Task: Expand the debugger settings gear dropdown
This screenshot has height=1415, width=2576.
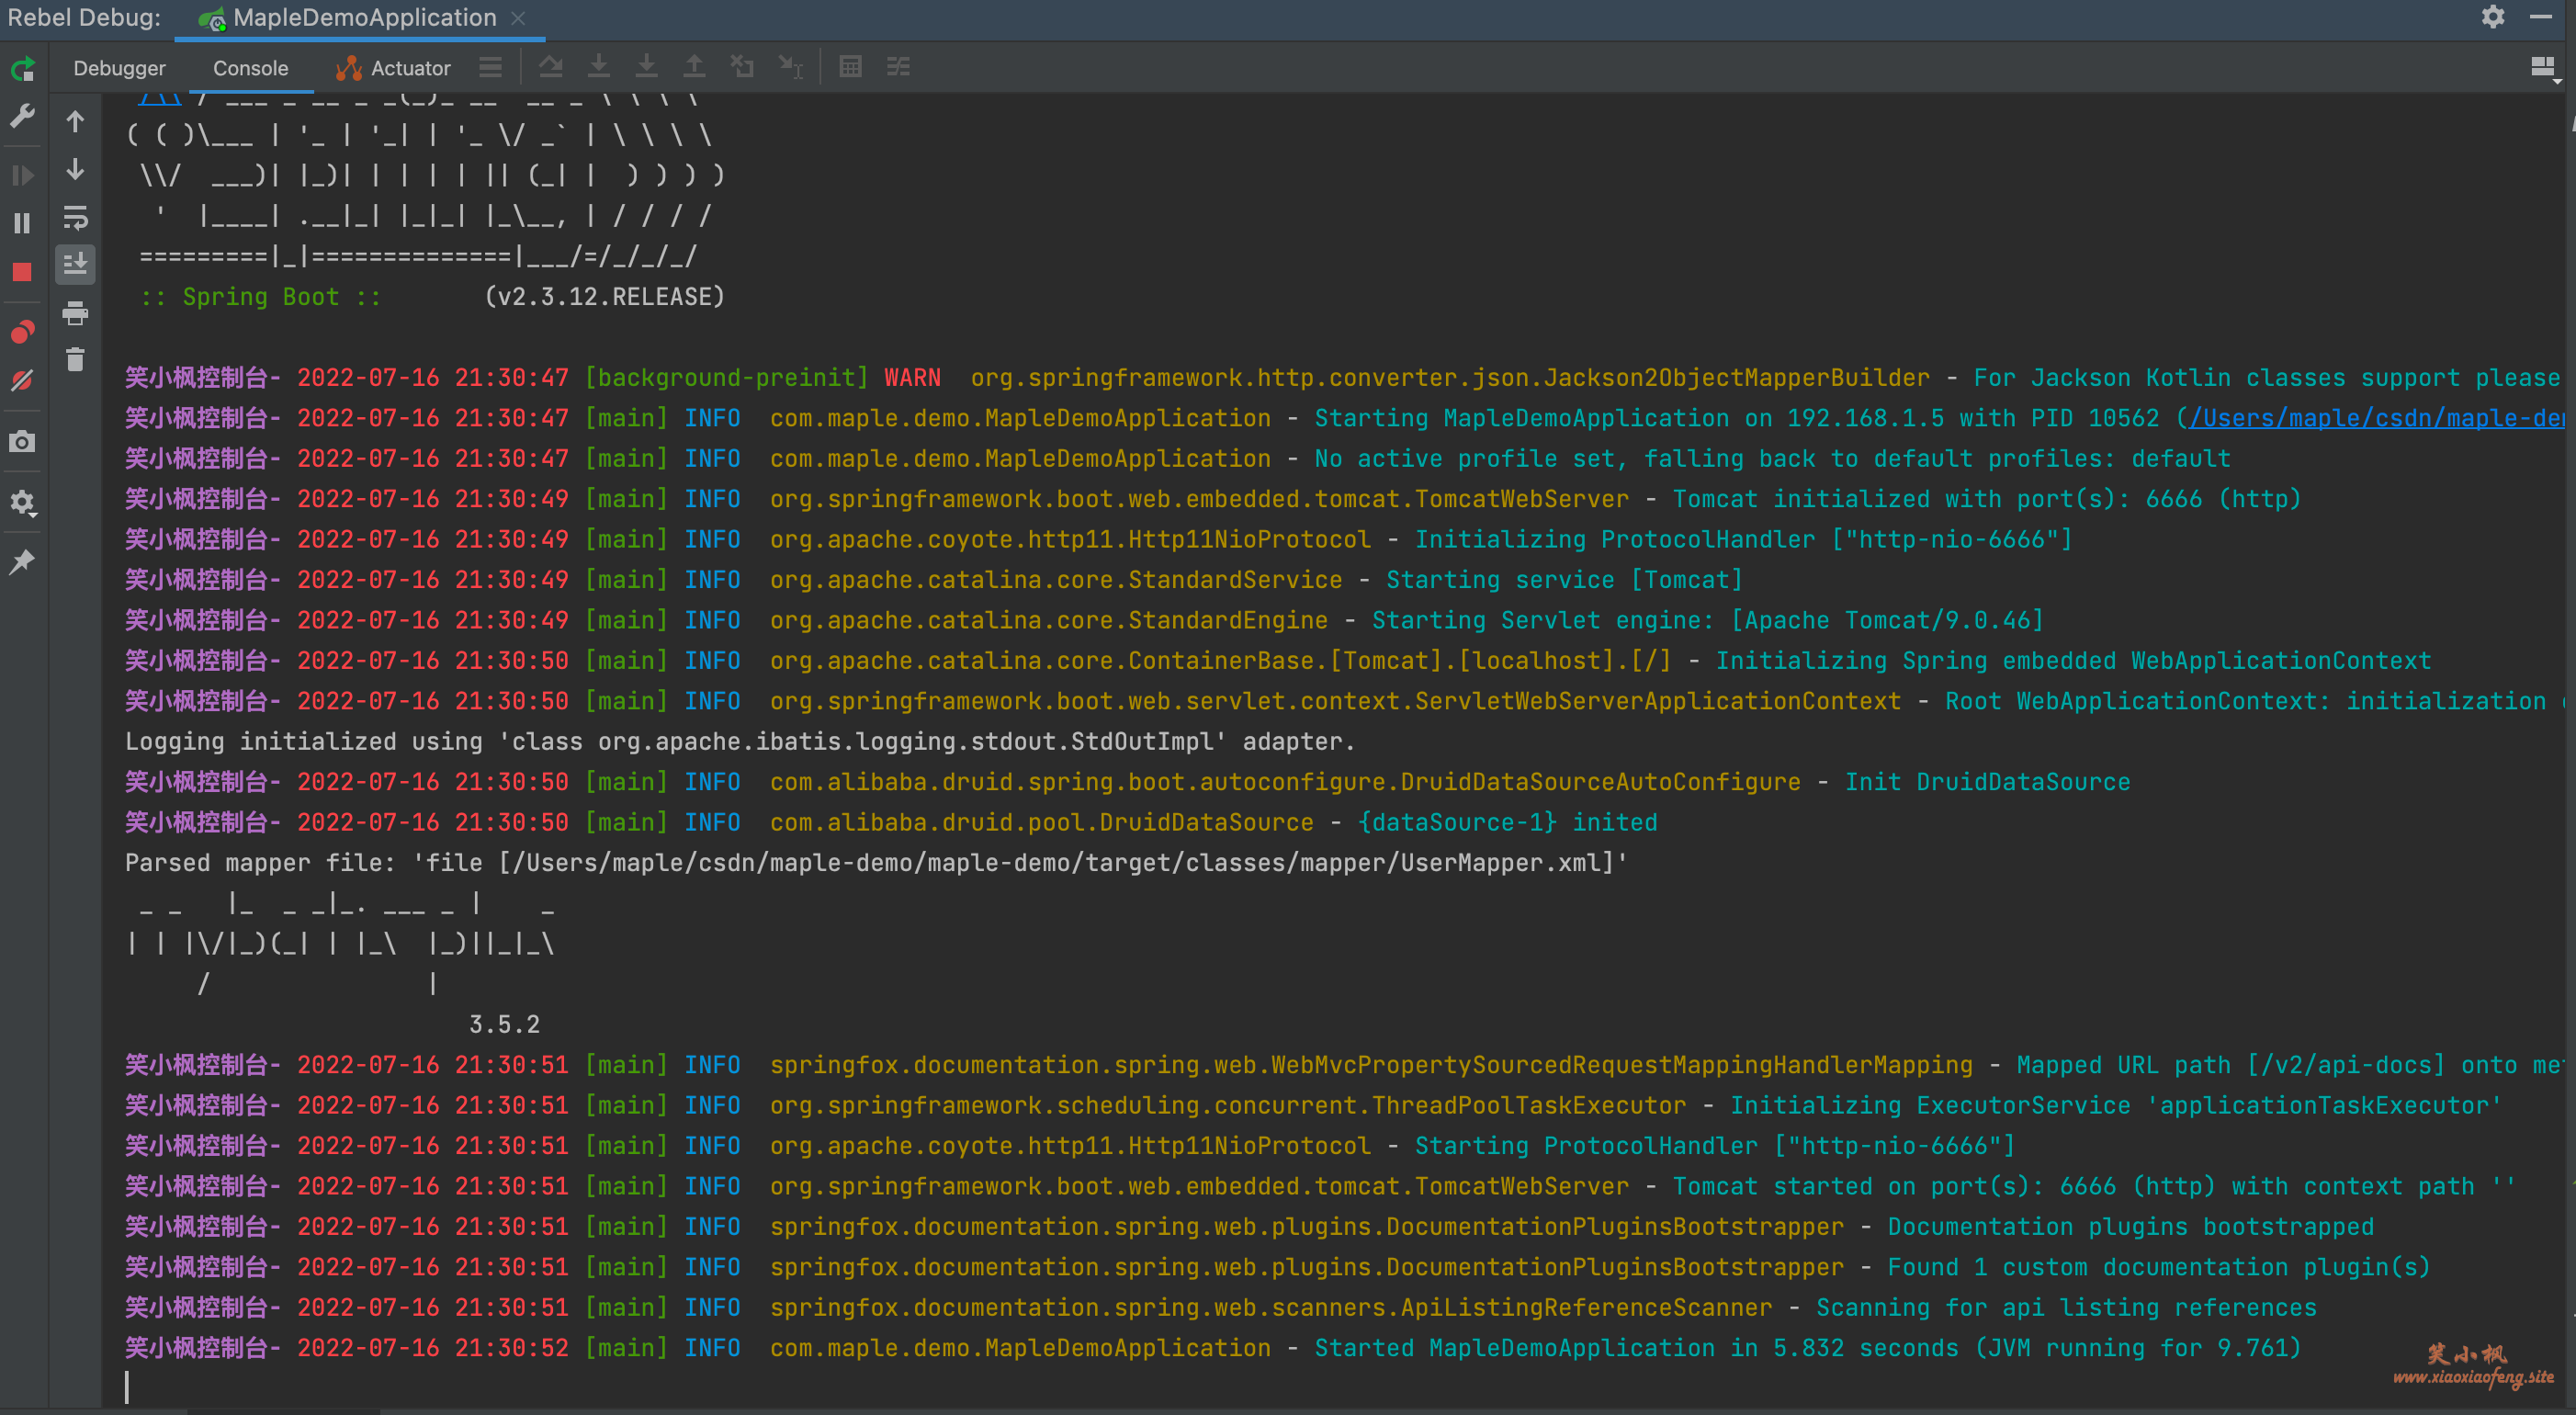Action: pyautogui.click(x=22, y=503)
